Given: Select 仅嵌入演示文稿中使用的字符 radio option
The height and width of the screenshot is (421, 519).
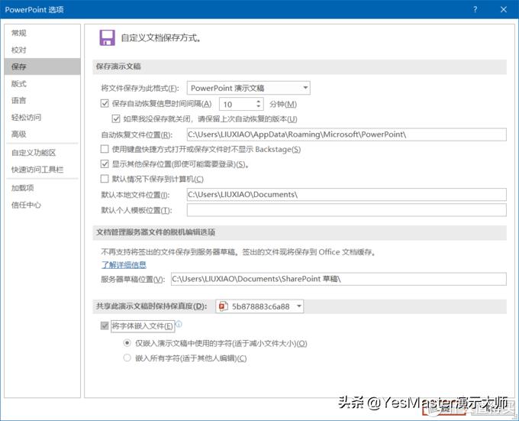Looking at the screenshot, I should pyautogui.click(x=127, y=343).
